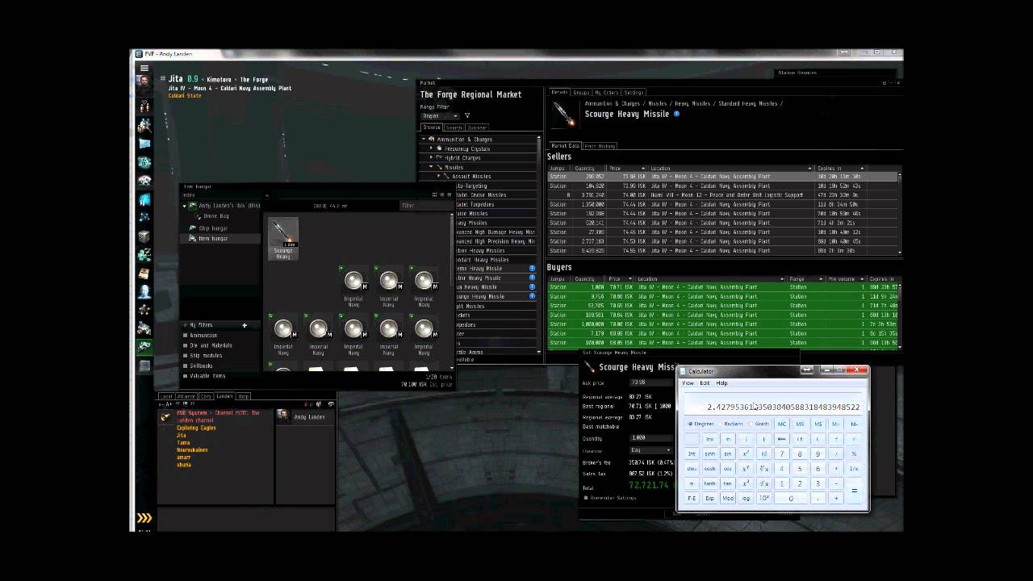
Task: Open the range filter funnel icon
Action: [466, 115]
